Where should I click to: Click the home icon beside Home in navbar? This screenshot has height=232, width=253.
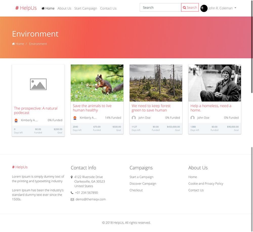point(43,8)
